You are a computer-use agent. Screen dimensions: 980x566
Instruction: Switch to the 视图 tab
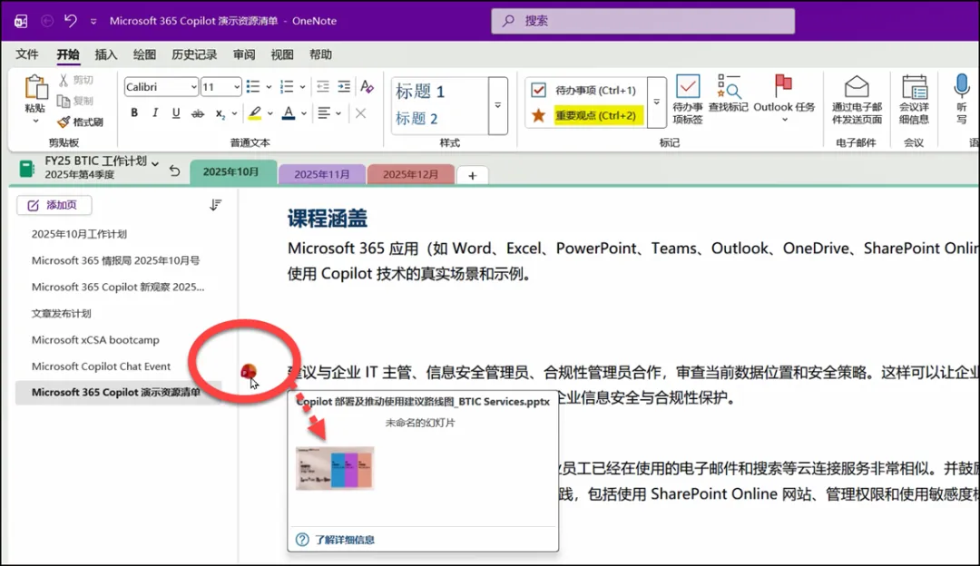click(282, 54)
